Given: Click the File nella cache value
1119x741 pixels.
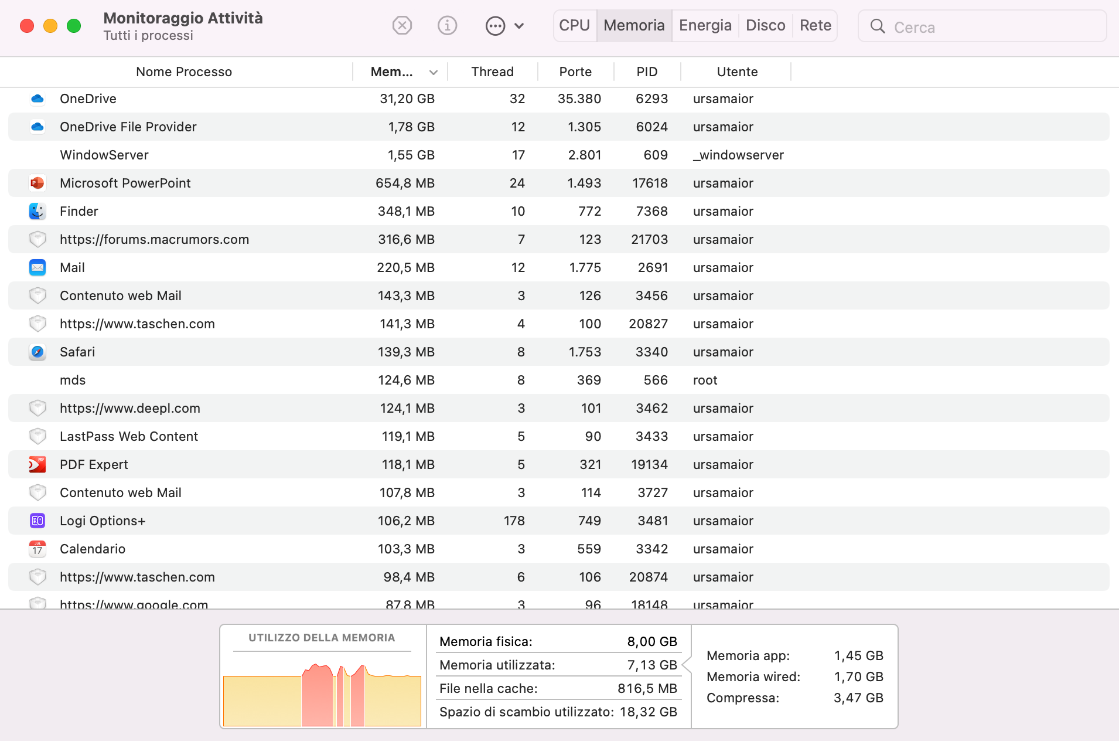Looking at the screenshot, I should point(647,688).
